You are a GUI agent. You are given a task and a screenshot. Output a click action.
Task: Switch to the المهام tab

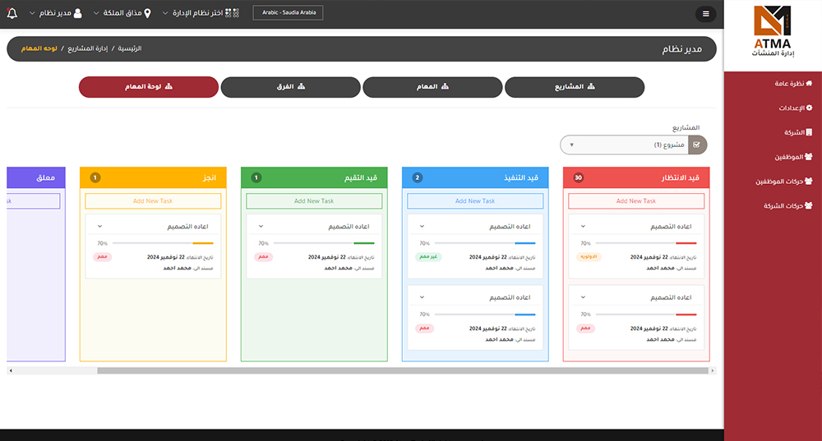tap(432, 87)
